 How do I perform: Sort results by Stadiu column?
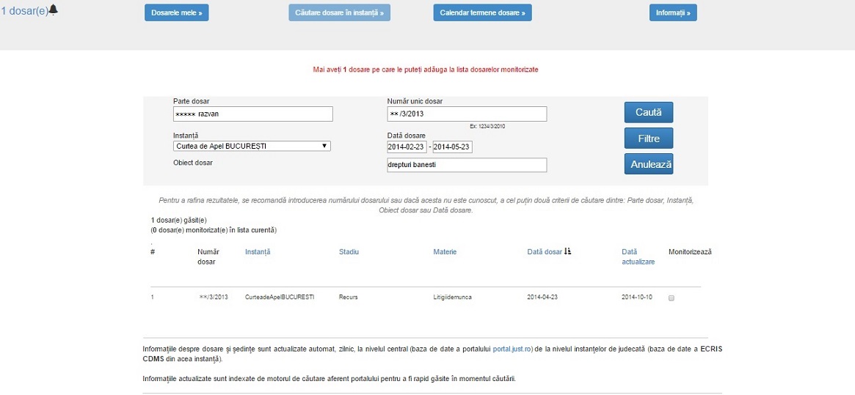(349, 252)
